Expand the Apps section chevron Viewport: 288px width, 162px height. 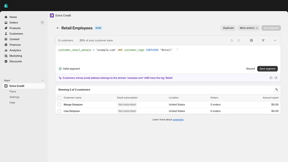point(42,80)
